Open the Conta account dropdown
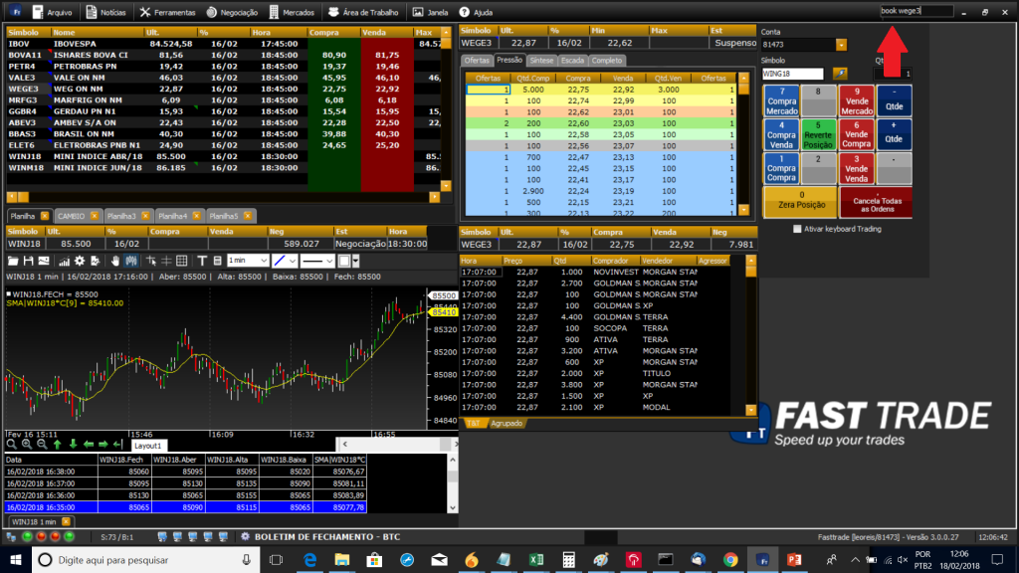Viewport: 1019px width, 573px height. click(841, 45)
